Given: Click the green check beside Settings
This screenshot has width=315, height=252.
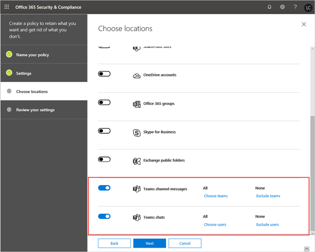Looking at the screenshot, I should 9,73.
